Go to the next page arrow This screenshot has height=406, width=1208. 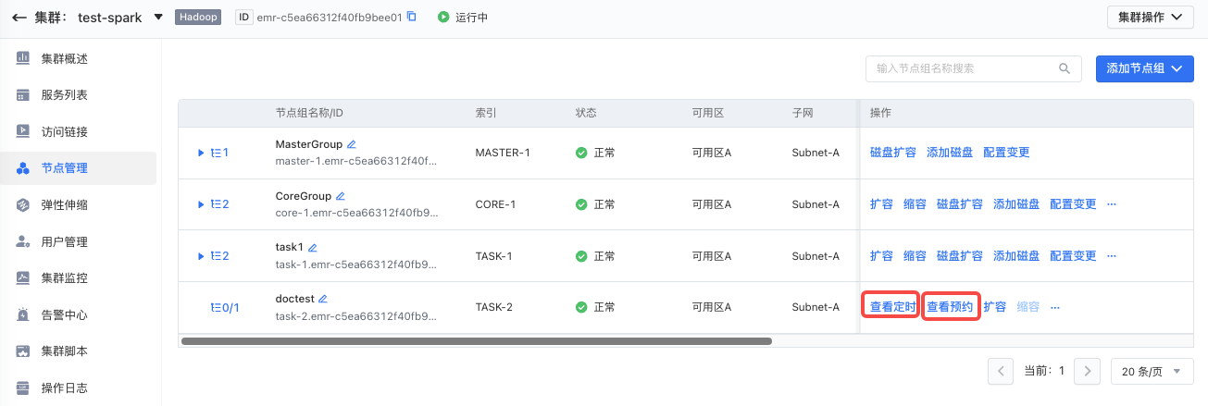tap(1087, 371)
